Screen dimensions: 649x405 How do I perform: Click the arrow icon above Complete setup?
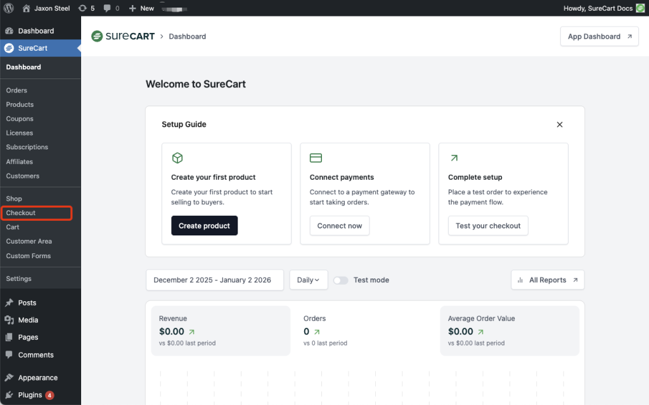pos(453,158)
